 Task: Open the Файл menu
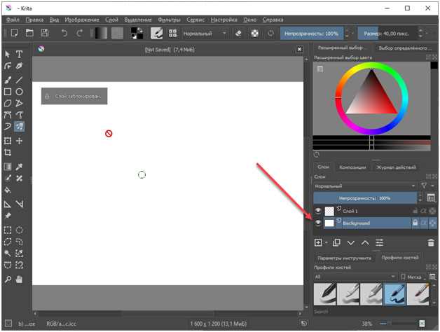click(x=13, y=20)
